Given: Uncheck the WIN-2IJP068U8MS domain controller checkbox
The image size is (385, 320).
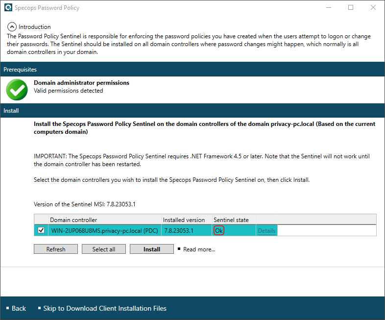Looking at the screenshot, I should coord(41,230).
